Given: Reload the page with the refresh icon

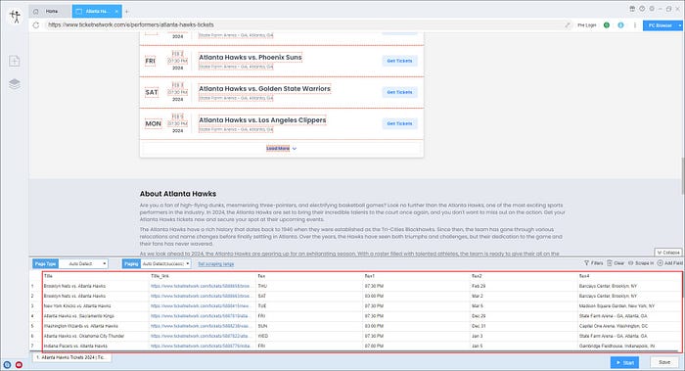Looking at the screenshot, I should (36, 24).
